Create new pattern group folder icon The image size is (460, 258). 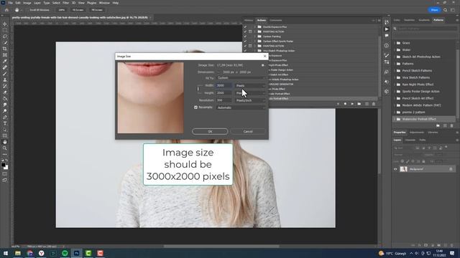click(438, 125)
